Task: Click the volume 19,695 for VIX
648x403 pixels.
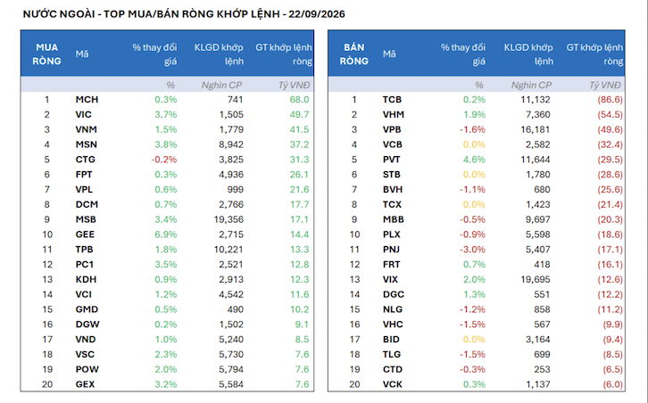Action: (536, 280)
